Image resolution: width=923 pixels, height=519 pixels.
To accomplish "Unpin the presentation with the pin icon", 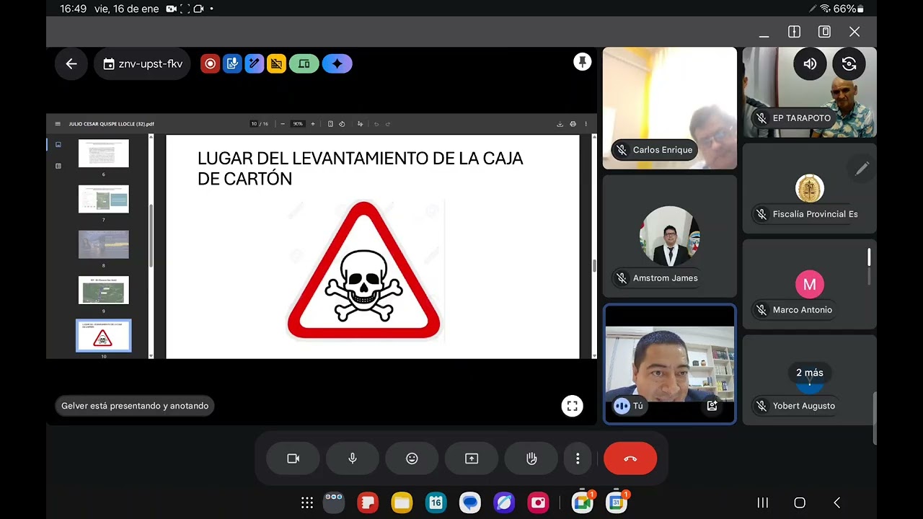I will click(x=582, y=62).
